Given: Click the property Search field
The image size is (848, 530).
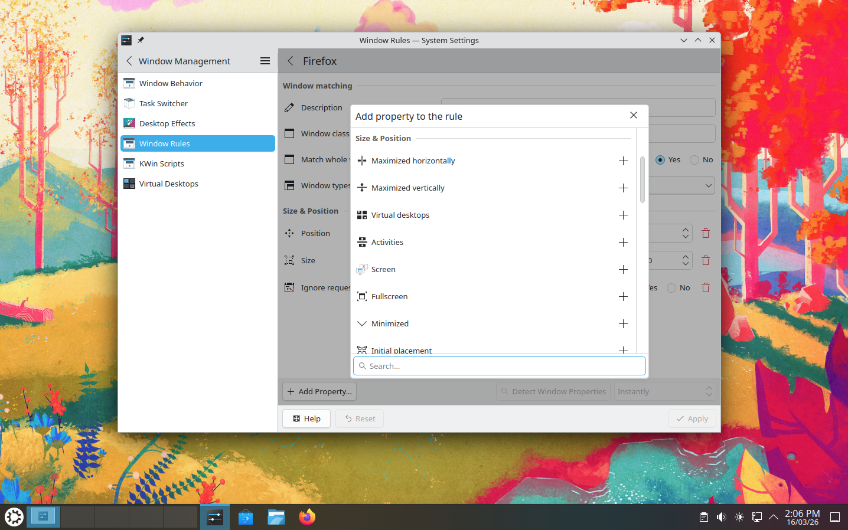Looking at the screenshot, I should click(500, 366).
